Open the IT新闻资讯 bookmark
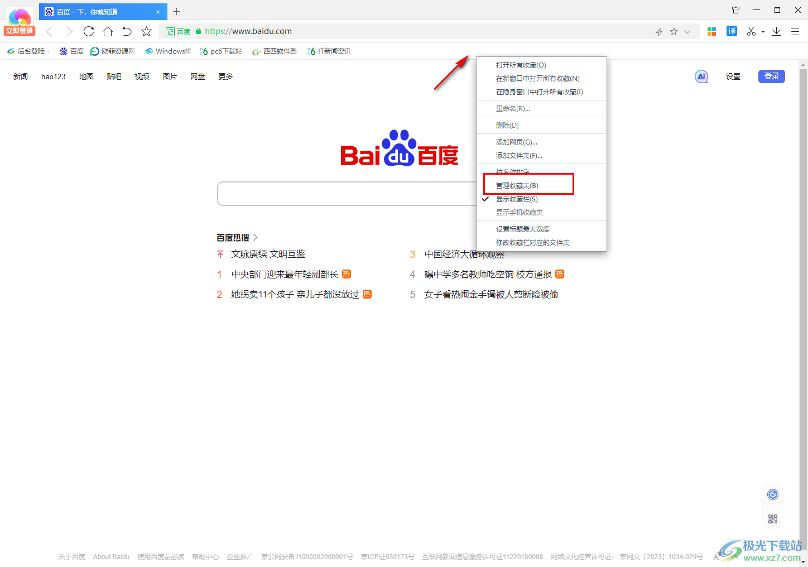 pyautogui.click(x=330, y=51)
